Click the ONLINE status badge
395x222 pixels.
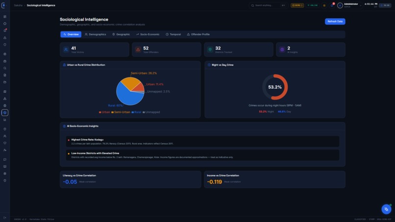coord(313,5)
